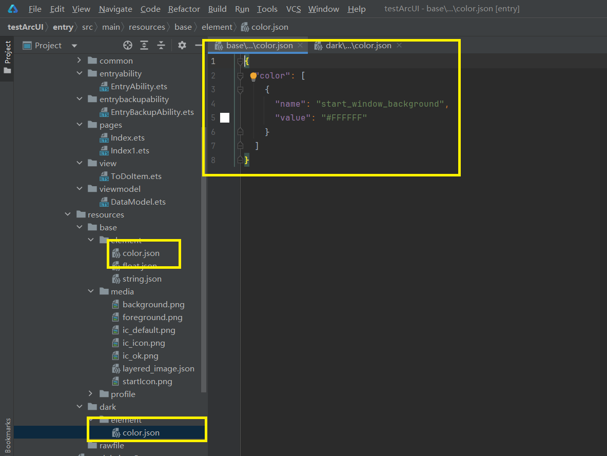Image resolution: width=607 pixels, height=456 pixels.
Task: Close the dark\...\color.json tab
Action: (x=399, y=46)
